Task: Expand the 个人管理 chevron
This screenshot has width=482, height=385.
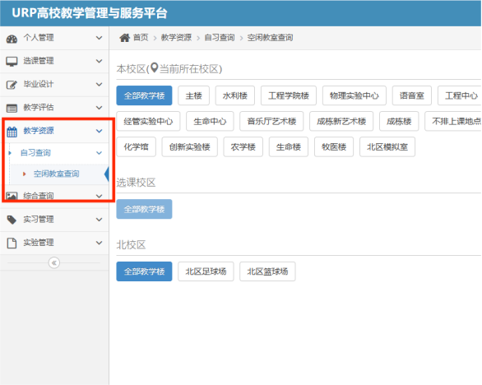Action: tap(99, 38)
